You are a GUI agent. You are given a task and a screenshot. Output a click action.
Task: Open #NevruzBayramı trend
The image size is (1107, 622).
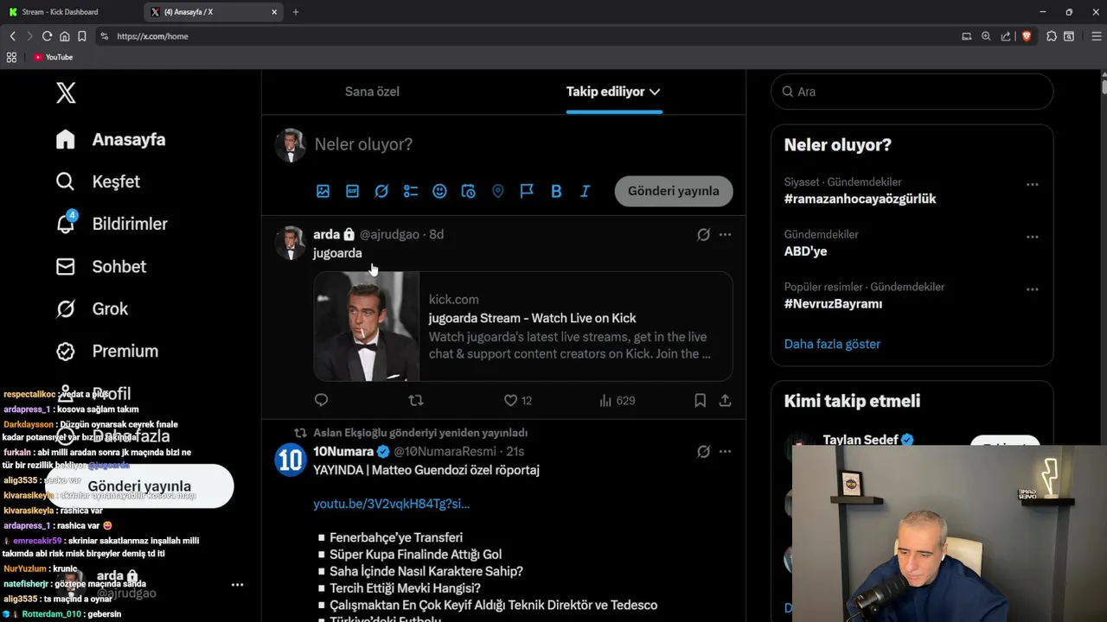(833, 304)
